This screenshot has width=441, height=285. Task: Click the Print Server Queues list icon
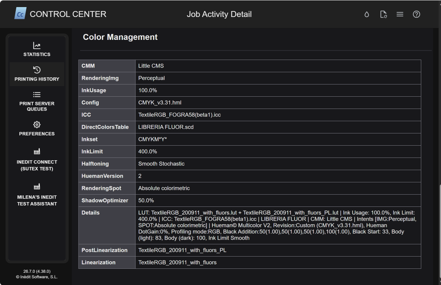[x=37, y=94]
